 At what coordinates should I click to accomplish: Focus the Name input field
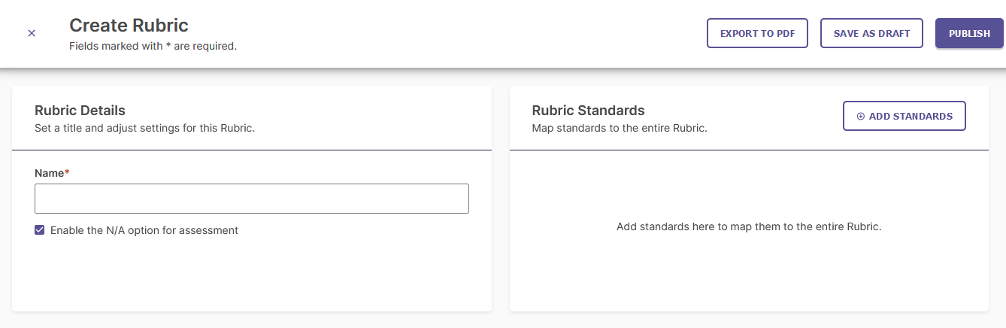click(252, 199)
